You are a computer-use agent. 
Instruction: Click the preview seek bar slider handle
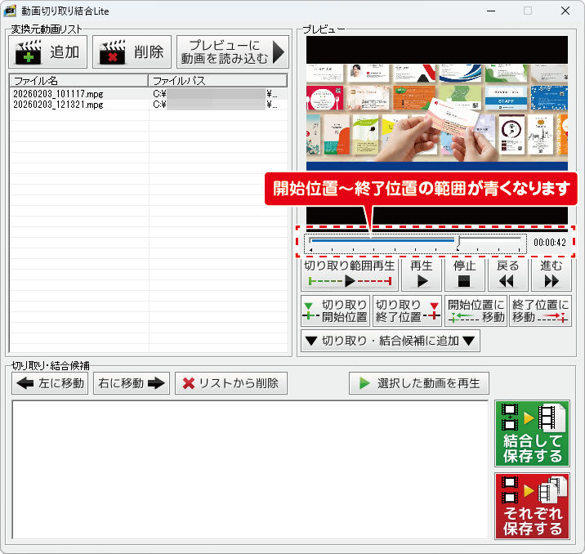[x=458, y=242]
